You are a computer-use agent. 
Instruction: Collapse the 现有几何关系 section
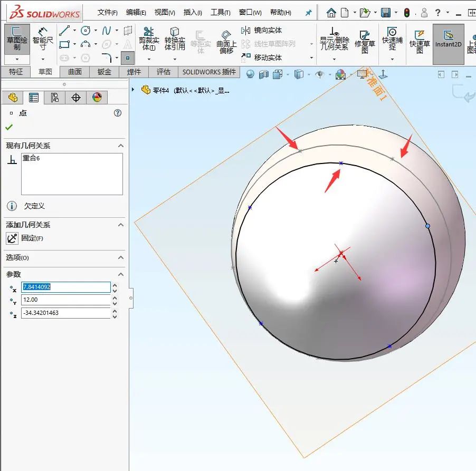coord(121,146)
